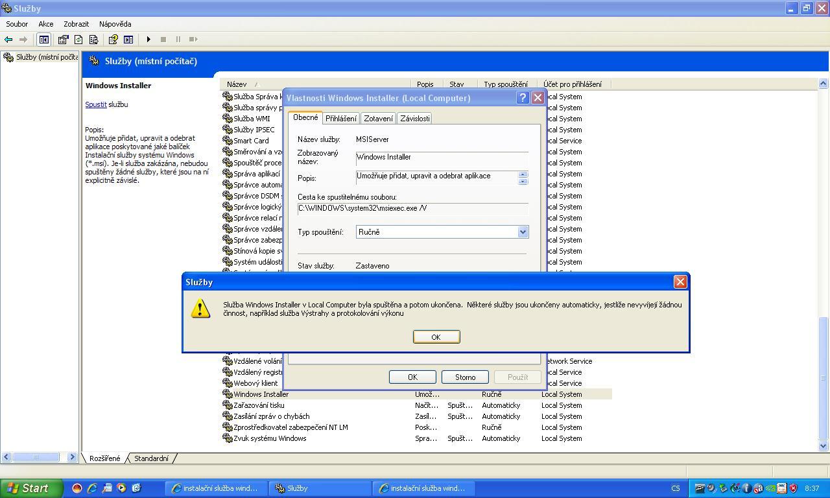Confirm the Služby warning with OK
Image resolution: width=830 pixels, height=498 pixels.
click(x=436, y=337)
